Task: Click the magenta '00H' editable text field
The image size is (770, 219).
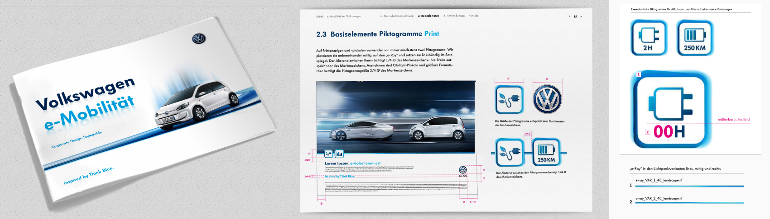Action: coord(669,131)
